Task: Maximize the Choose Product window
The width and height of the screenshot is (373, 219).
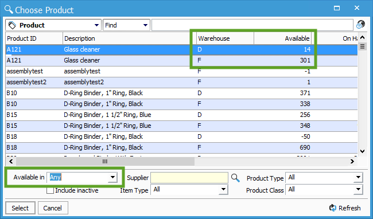Action: pyautogui.click(x=337, y=8)
